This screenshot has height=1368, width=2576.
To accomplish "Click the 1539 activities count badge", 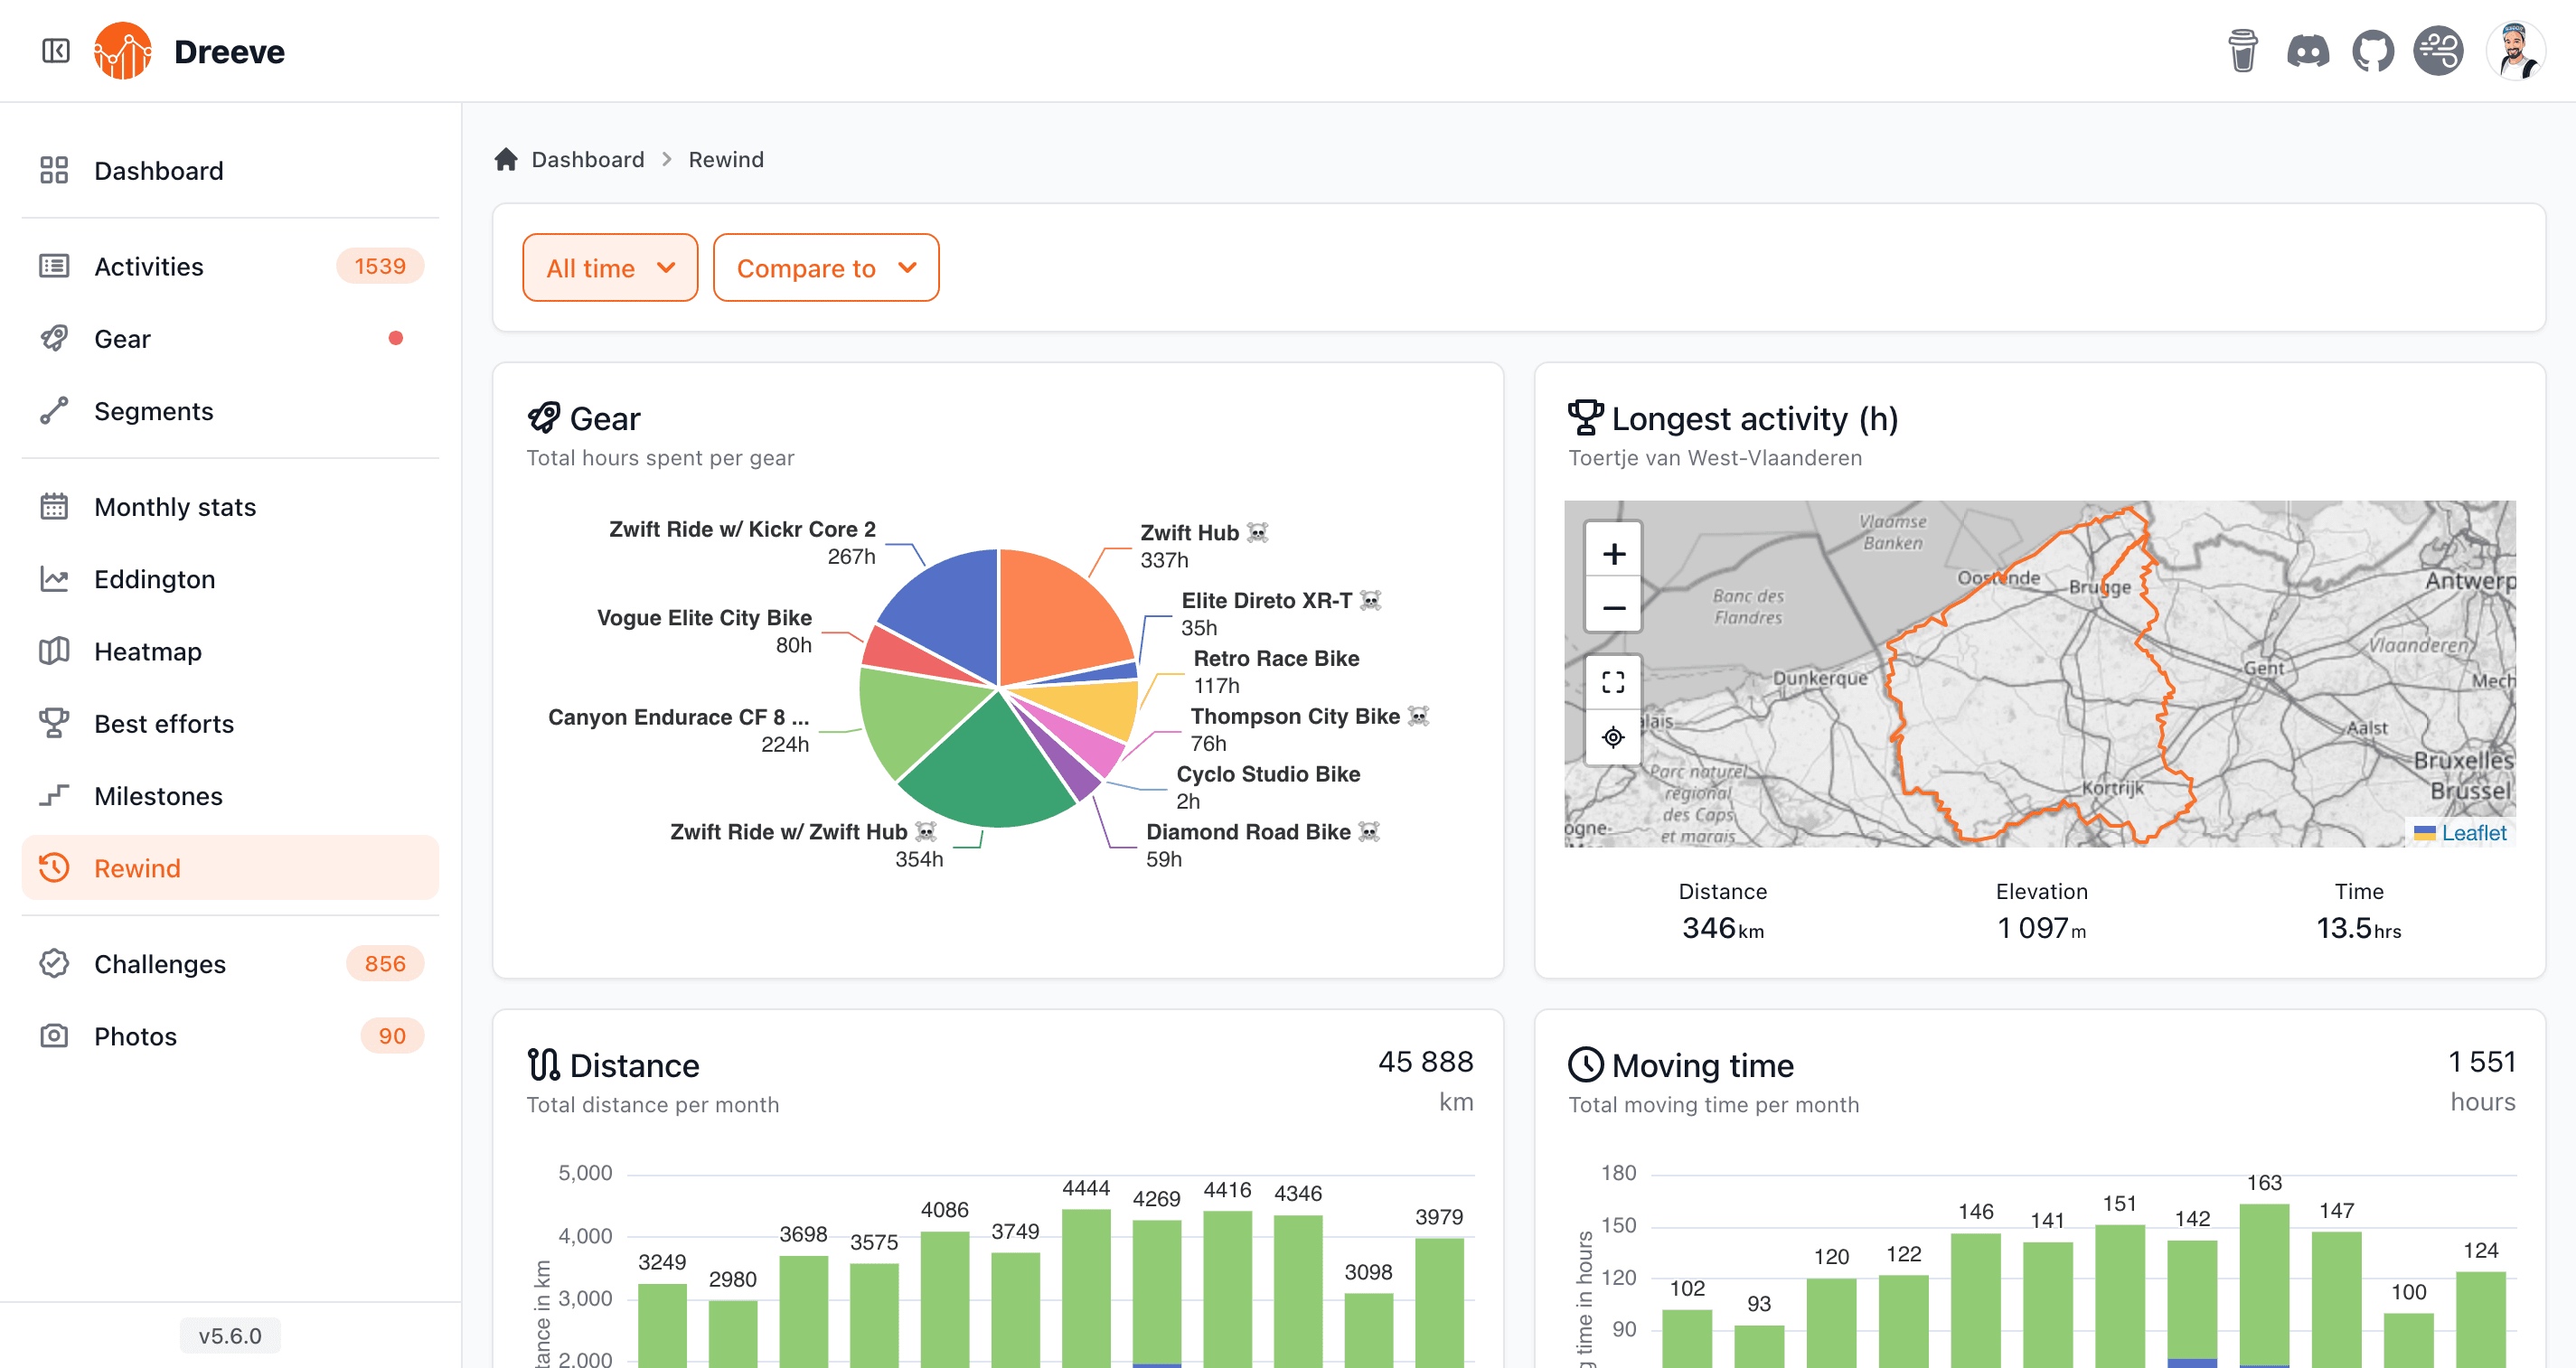I will [x=380, y=266].
